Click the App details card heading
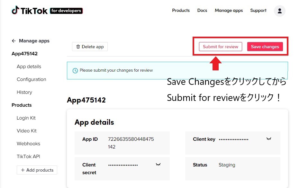Viewport: 300px width, 188px height. coord(94,122)
